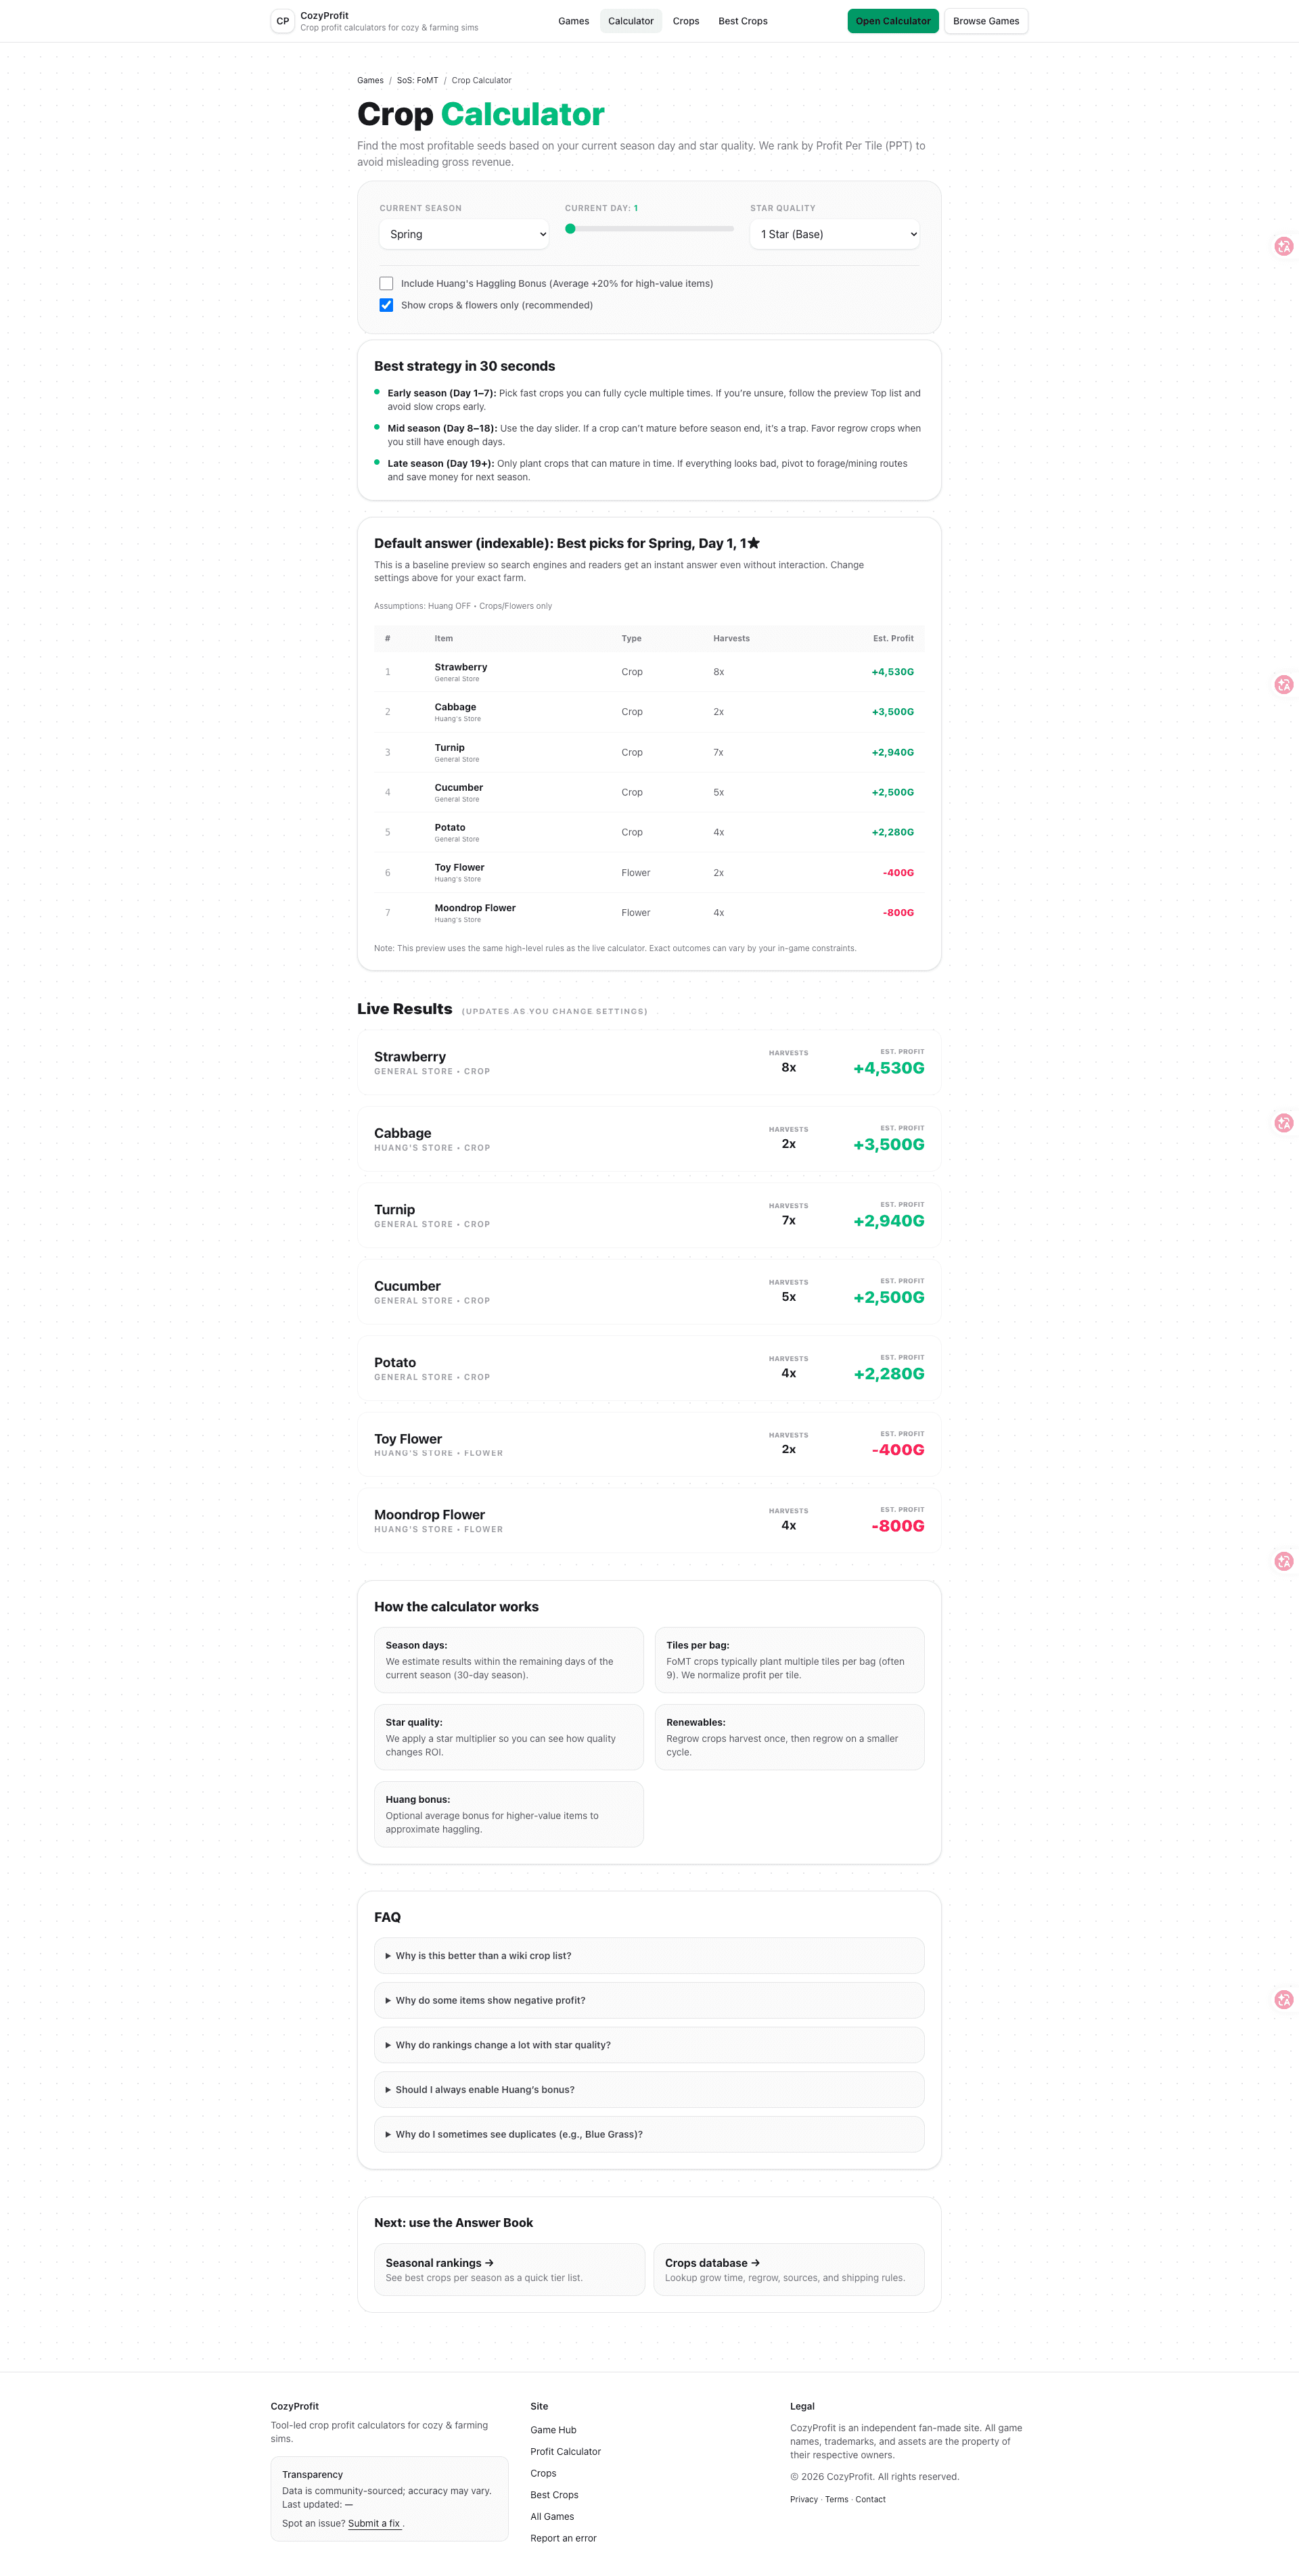The height and width of the screenshot is (2576, 1299).
Task: Enable Huang's Haggling Bonus
Action: click(387, 283)
